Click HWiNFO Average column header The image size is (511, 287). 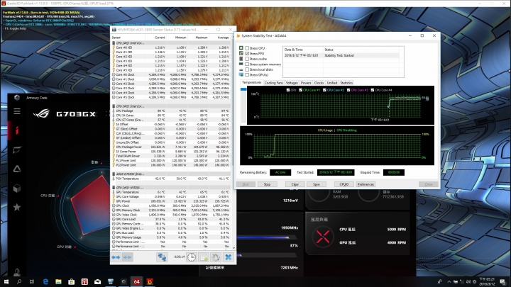(223, 38)
